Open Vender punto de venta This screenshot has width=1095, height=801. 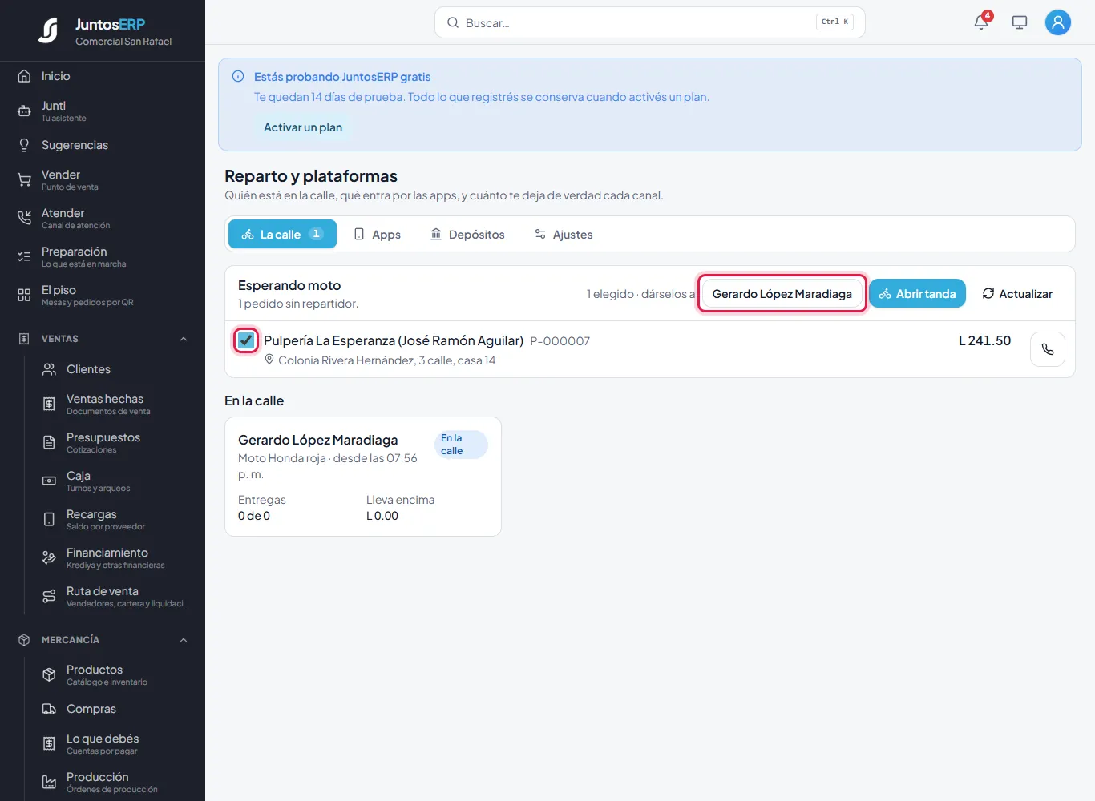point(103,179)
